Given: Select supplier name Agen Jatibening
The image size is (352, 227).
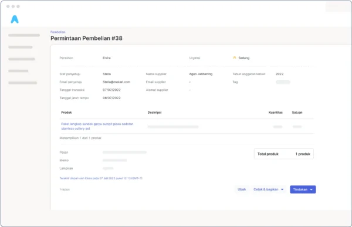Looking at the screenshot, I should [201, 74].
